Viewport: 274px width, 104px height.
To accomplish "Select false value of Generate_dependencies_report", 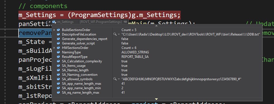I will 125,39.
